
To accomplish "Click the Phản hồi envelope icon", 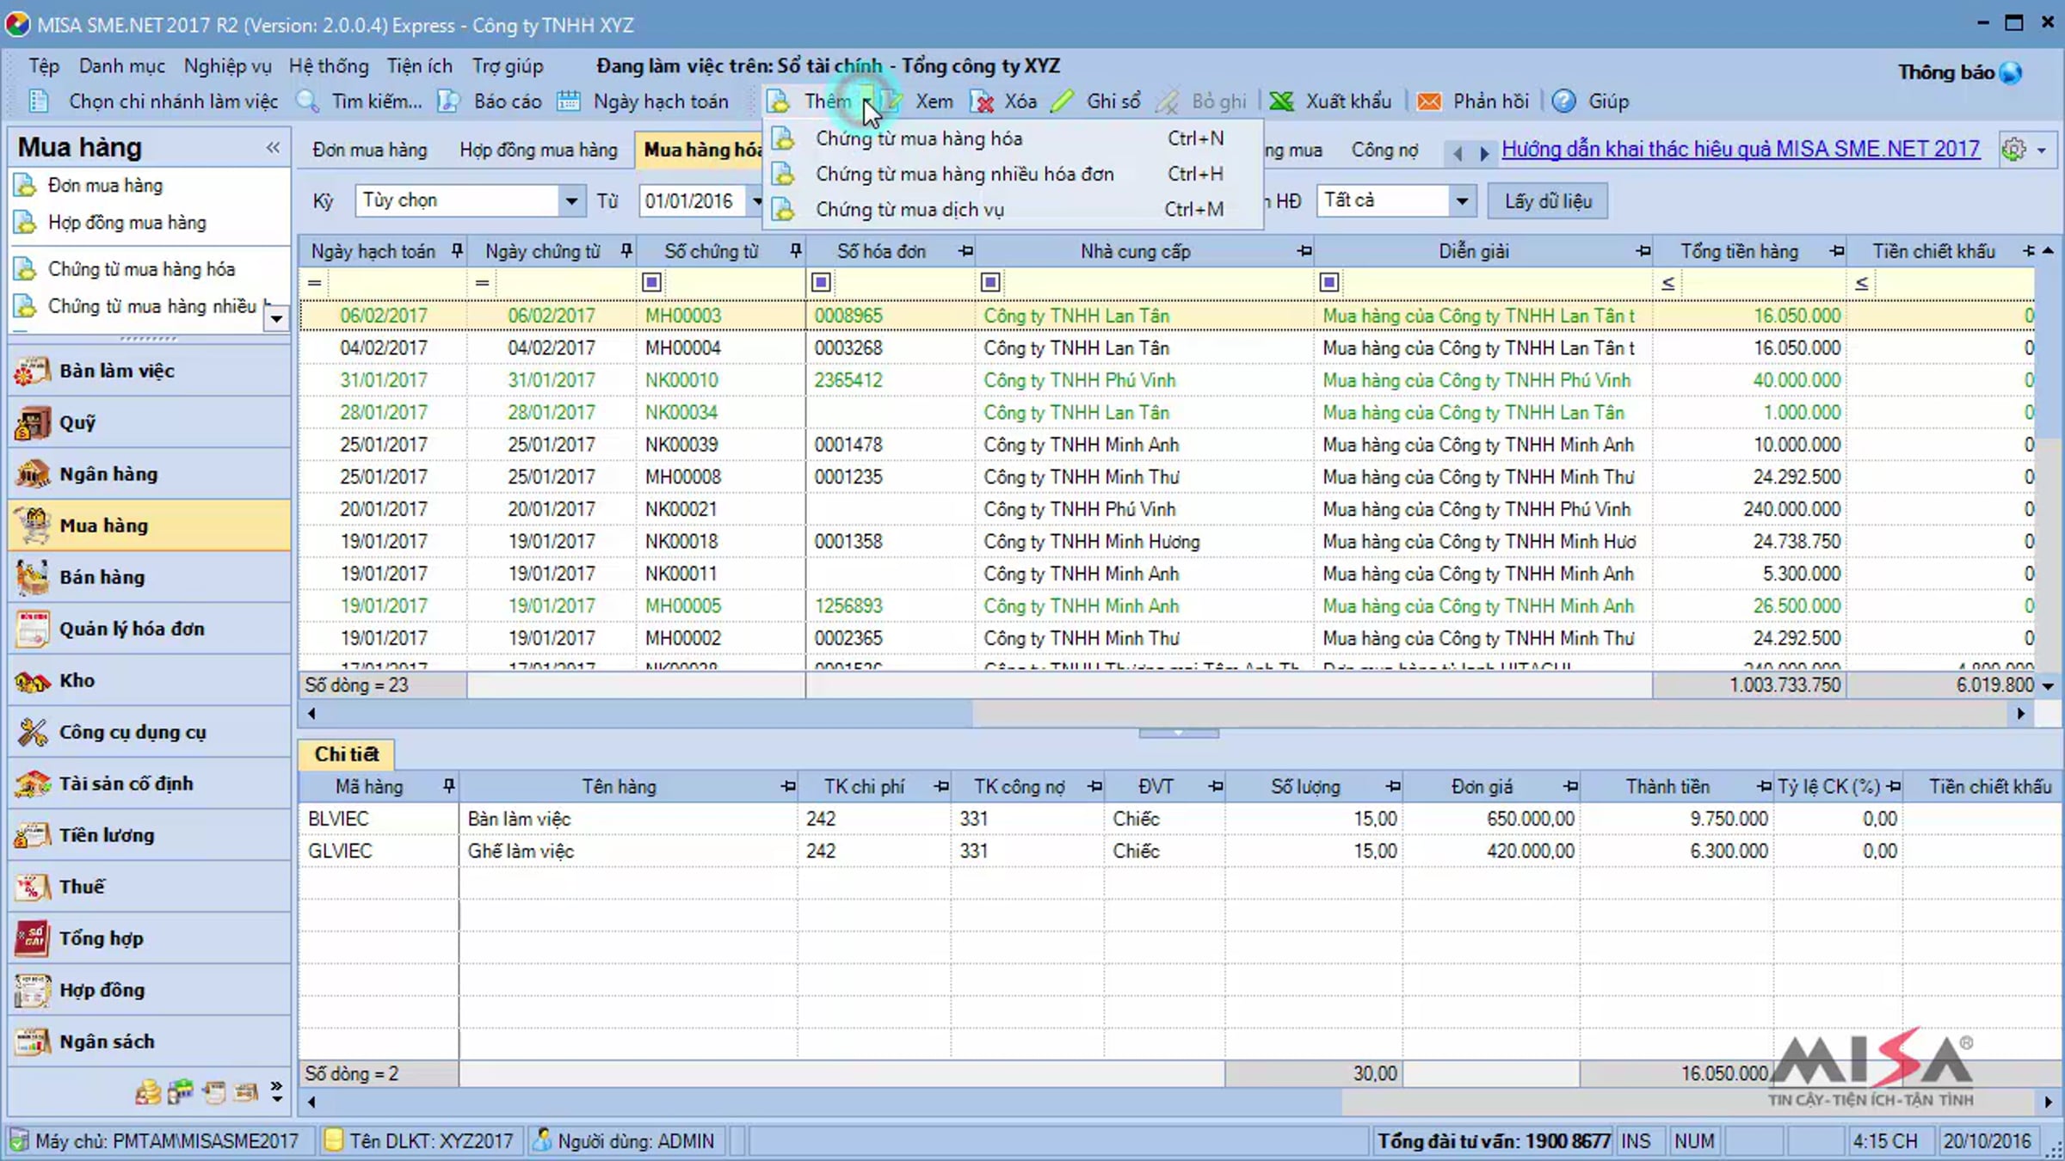I will click(x=1429, y=101).
